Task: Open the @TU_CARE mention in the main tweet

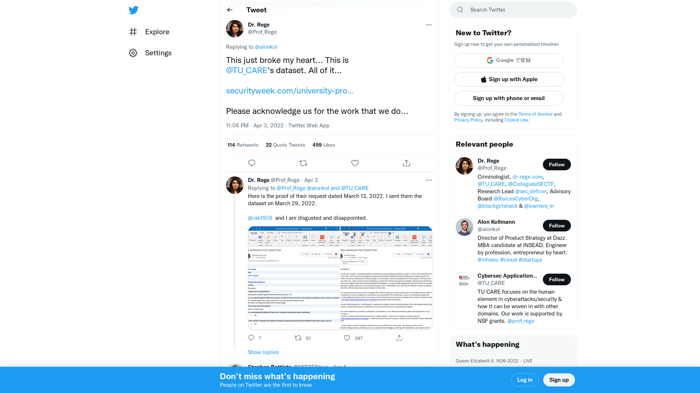Action: (247, 71)
